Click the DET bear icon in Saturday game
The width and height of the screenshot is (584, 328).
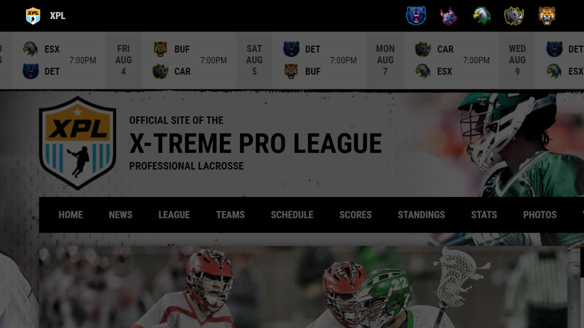point(291,49)
